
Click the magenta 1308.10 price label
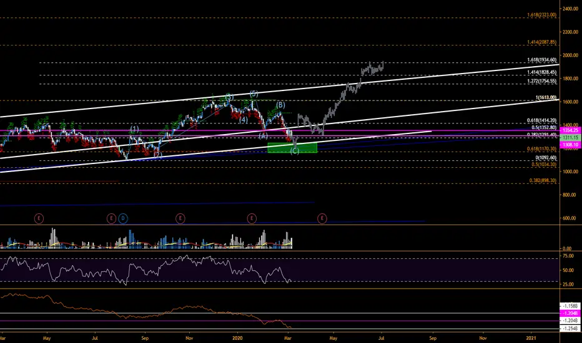pyautogui.click(x=570, y=145)
